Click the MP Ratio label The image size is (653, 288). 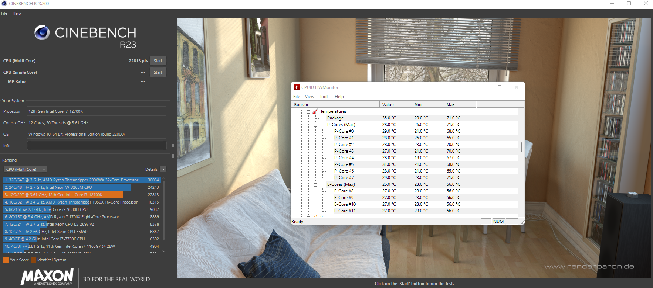[x=17, y=81]
